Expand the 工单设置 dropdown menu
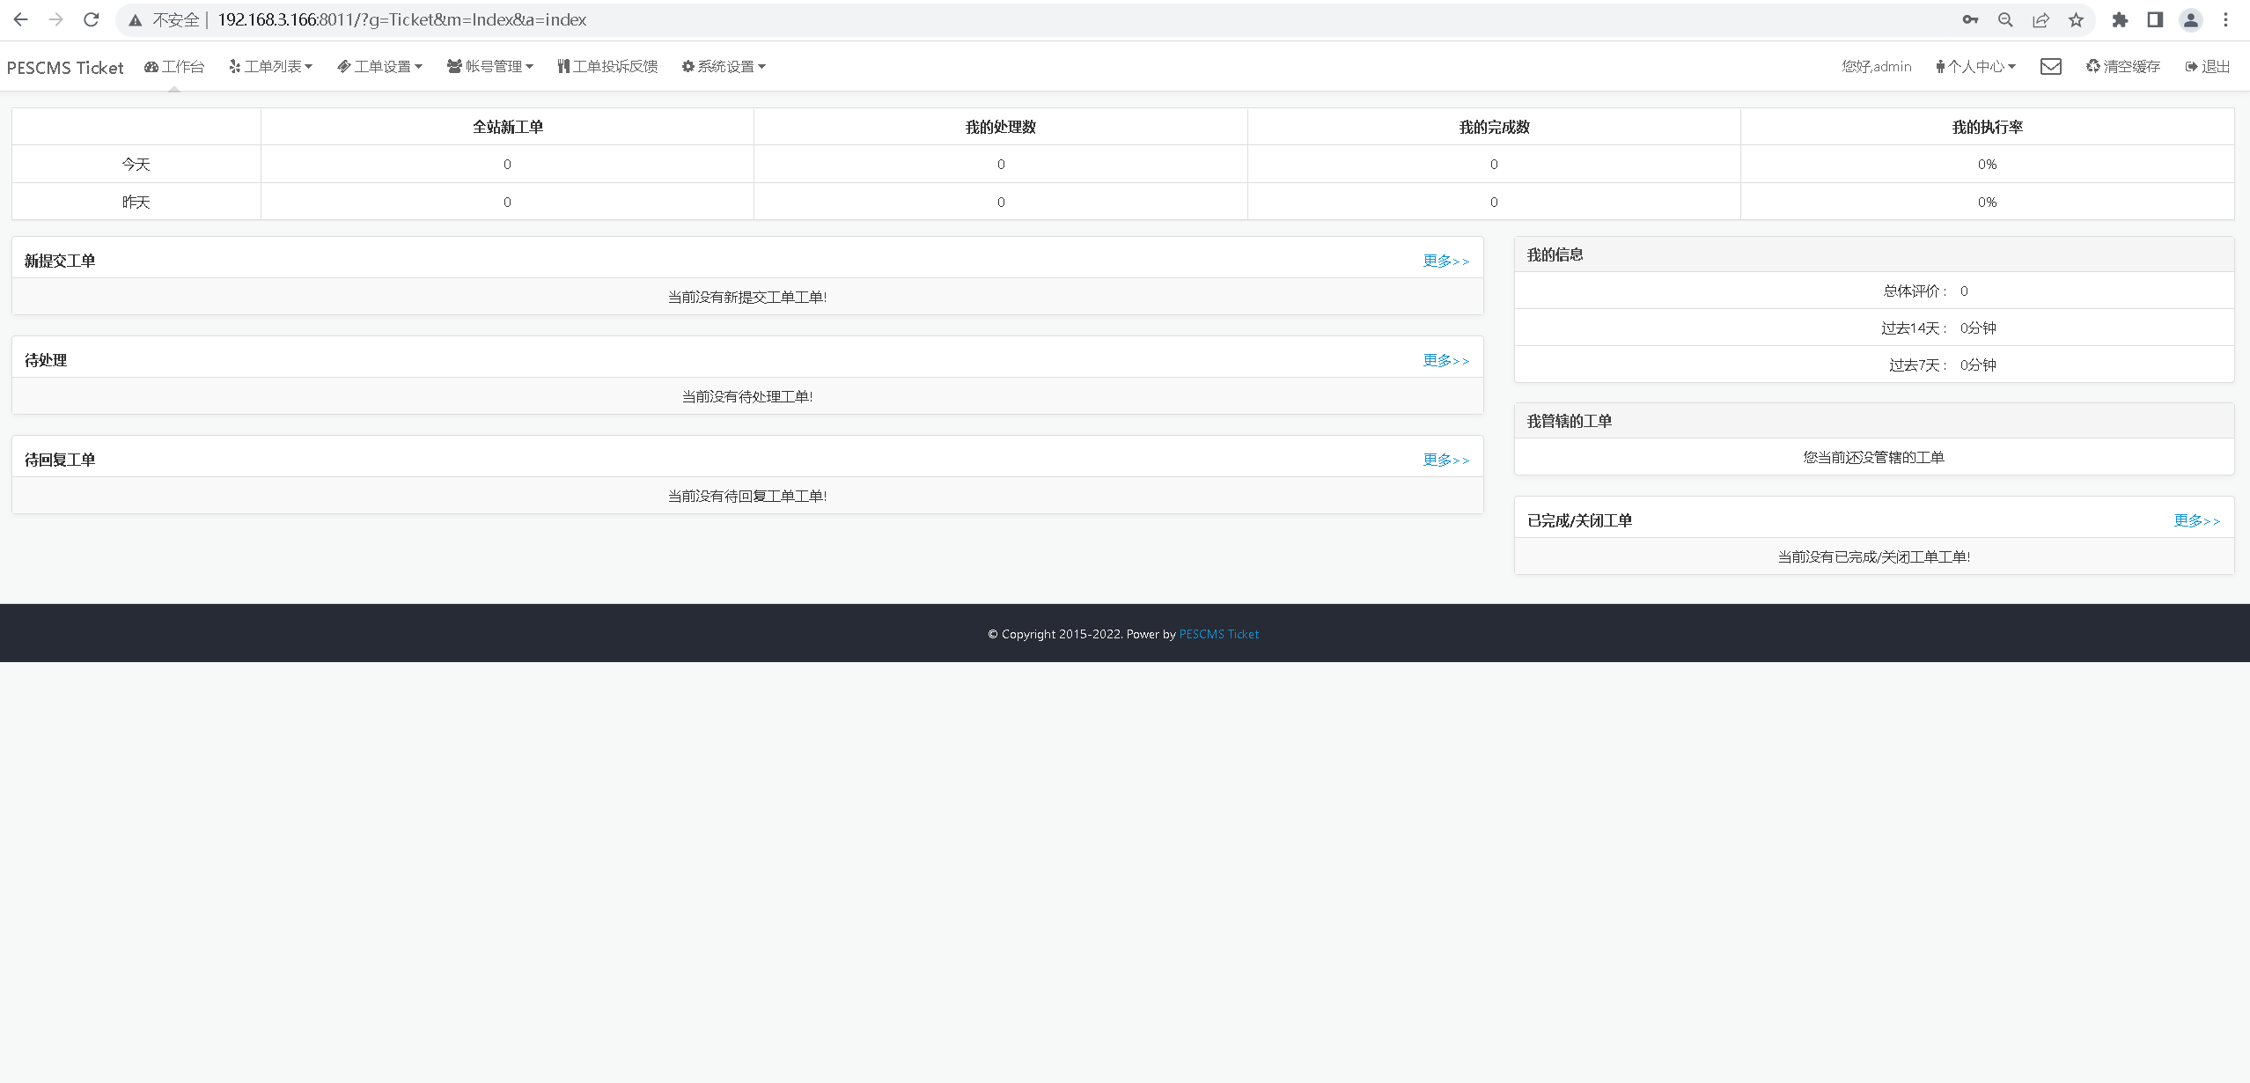 point(380,67)
